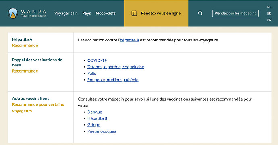The width and height of the screenshot is (278, 145).
Task: Select the Autres vaccinations heading
Action: coord(31,99)
